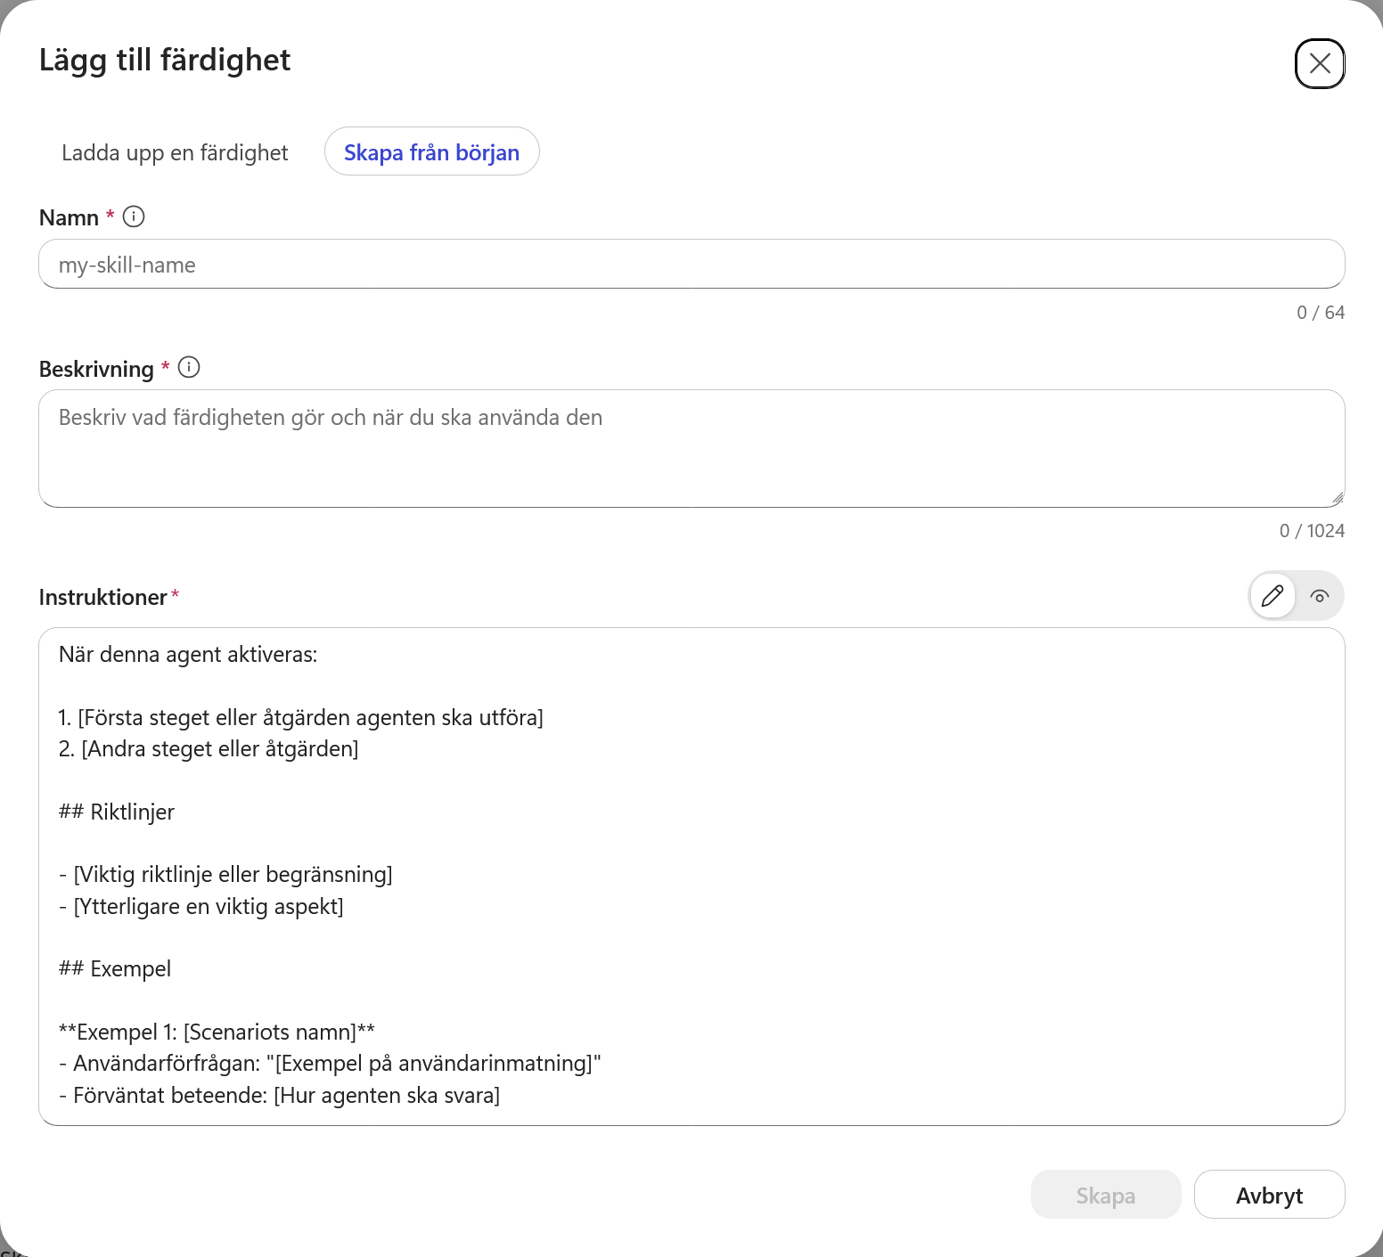This screenshot has width=1383, height=1257.
Task: Click the '[Ytterligare en viktig aspekt]' line
Action: (201, 907)
